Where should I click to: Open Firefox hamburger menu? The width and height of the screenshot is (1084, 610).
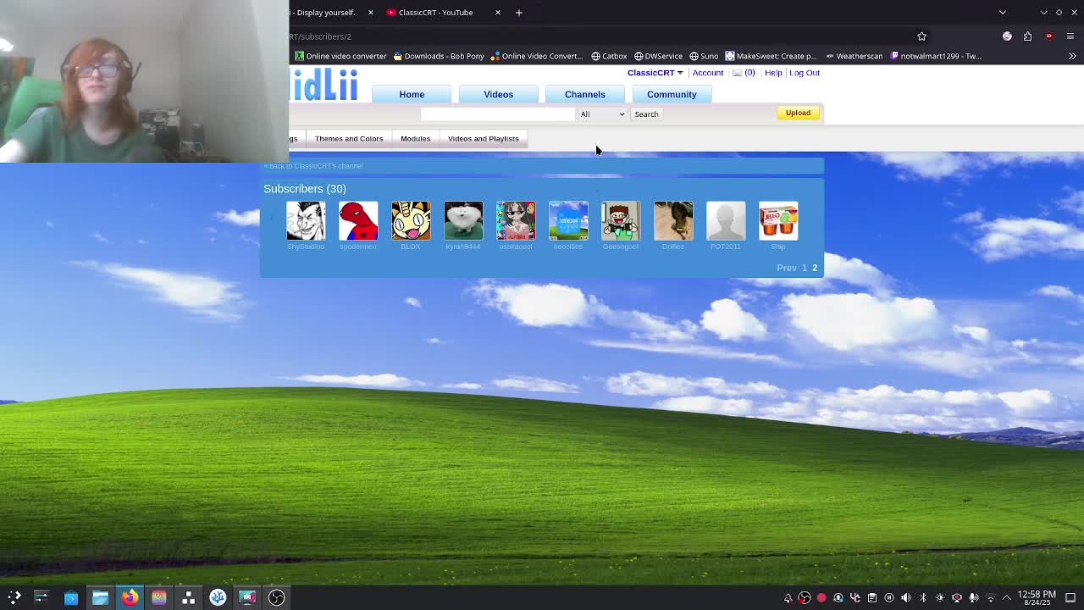point(1070,36)
